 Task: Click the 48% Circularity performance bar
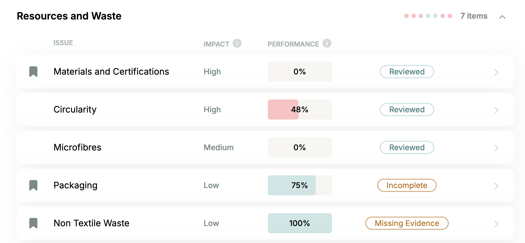coord(300,110)
